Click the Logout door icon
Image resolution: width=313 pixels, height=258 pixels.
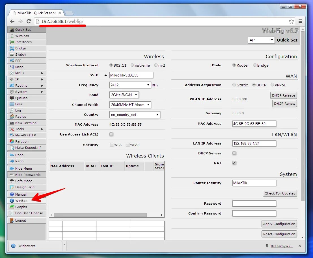(x=12, y=220)
